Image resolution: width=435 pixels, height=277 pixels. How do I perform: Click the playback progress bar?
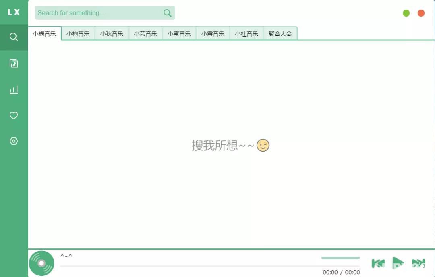click(x=210, y=266)
